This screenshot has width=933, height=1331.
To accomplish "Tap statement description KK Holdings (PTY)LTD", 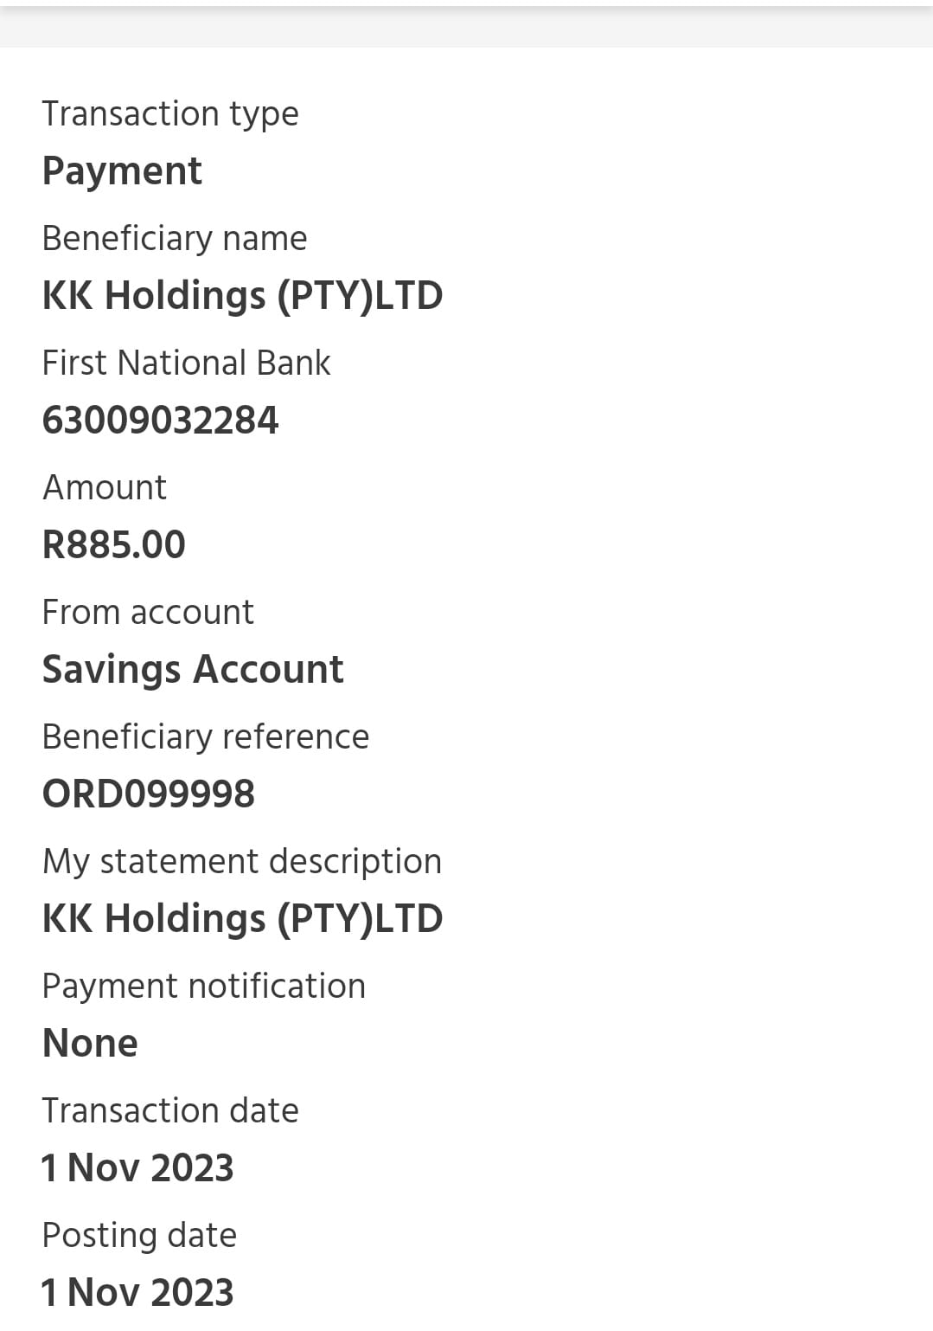I will pos(242,919).
